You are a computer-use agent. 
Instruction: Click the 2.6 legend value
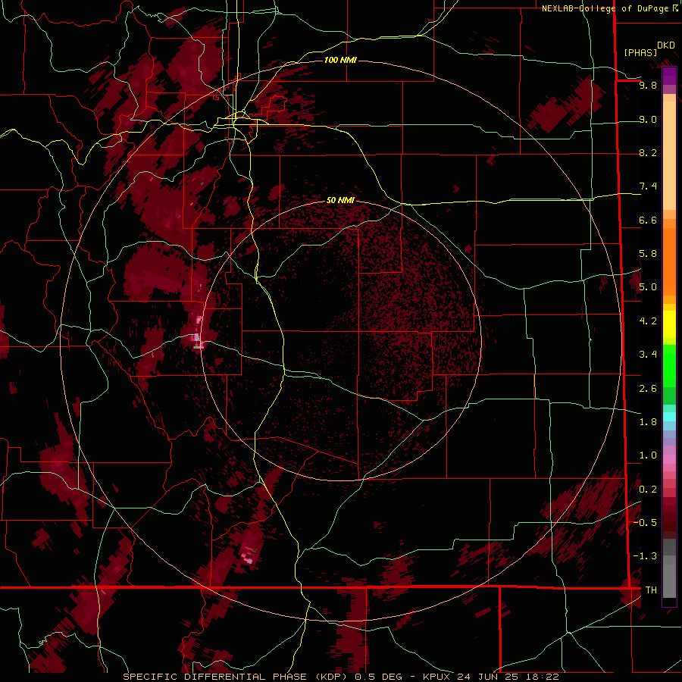pos(648,388)
